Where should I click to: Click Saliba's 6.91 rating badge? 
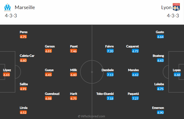pyautogui.click(x=23, y=89)
